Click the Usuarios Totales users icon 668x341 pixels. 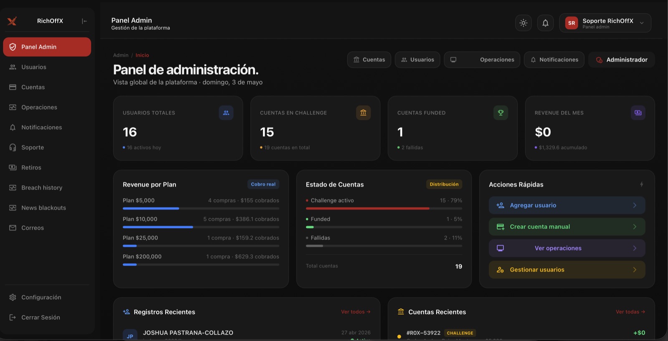226,113
